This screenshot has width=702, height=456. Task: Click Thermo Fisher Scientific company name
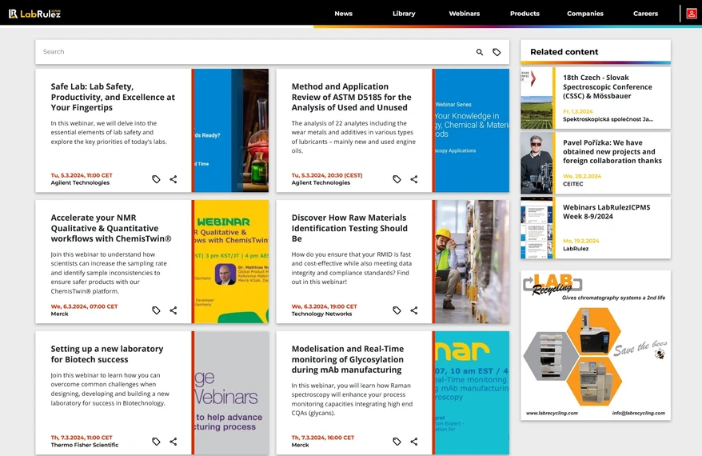pyautogui.click(x=85, y=446)
